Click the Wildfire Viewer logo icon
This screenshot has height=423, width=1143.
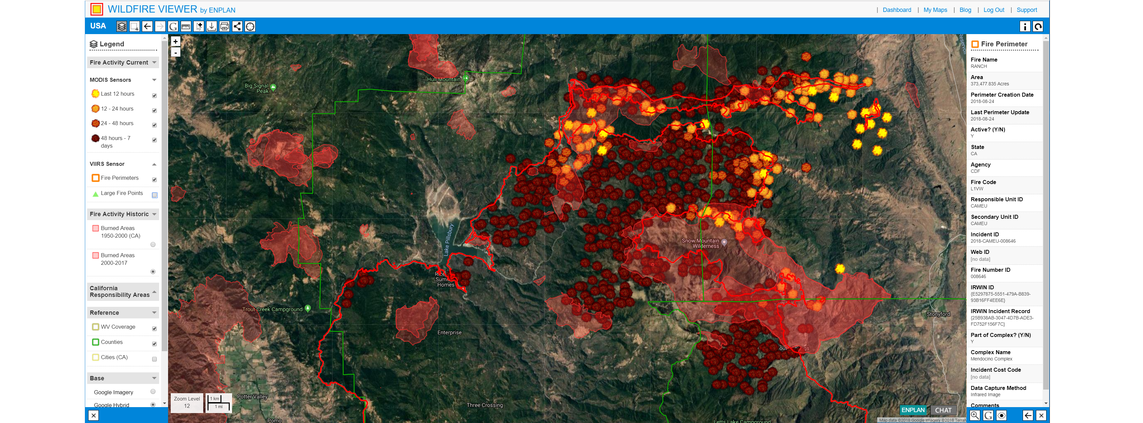coord(97,9)
